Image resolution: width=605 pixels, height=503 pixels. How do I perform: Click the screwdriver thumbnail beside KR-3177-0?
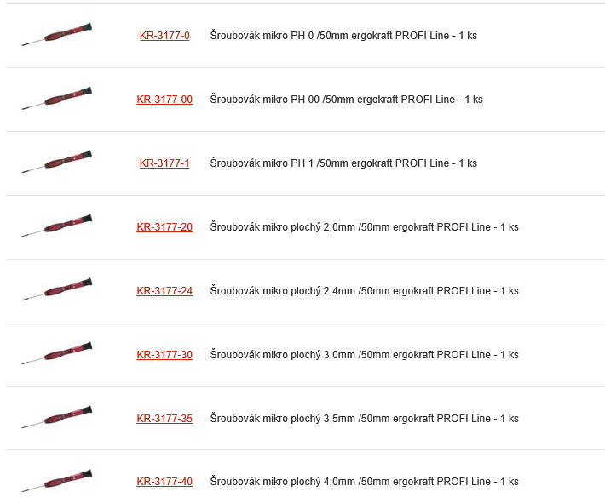pos(57,36)
